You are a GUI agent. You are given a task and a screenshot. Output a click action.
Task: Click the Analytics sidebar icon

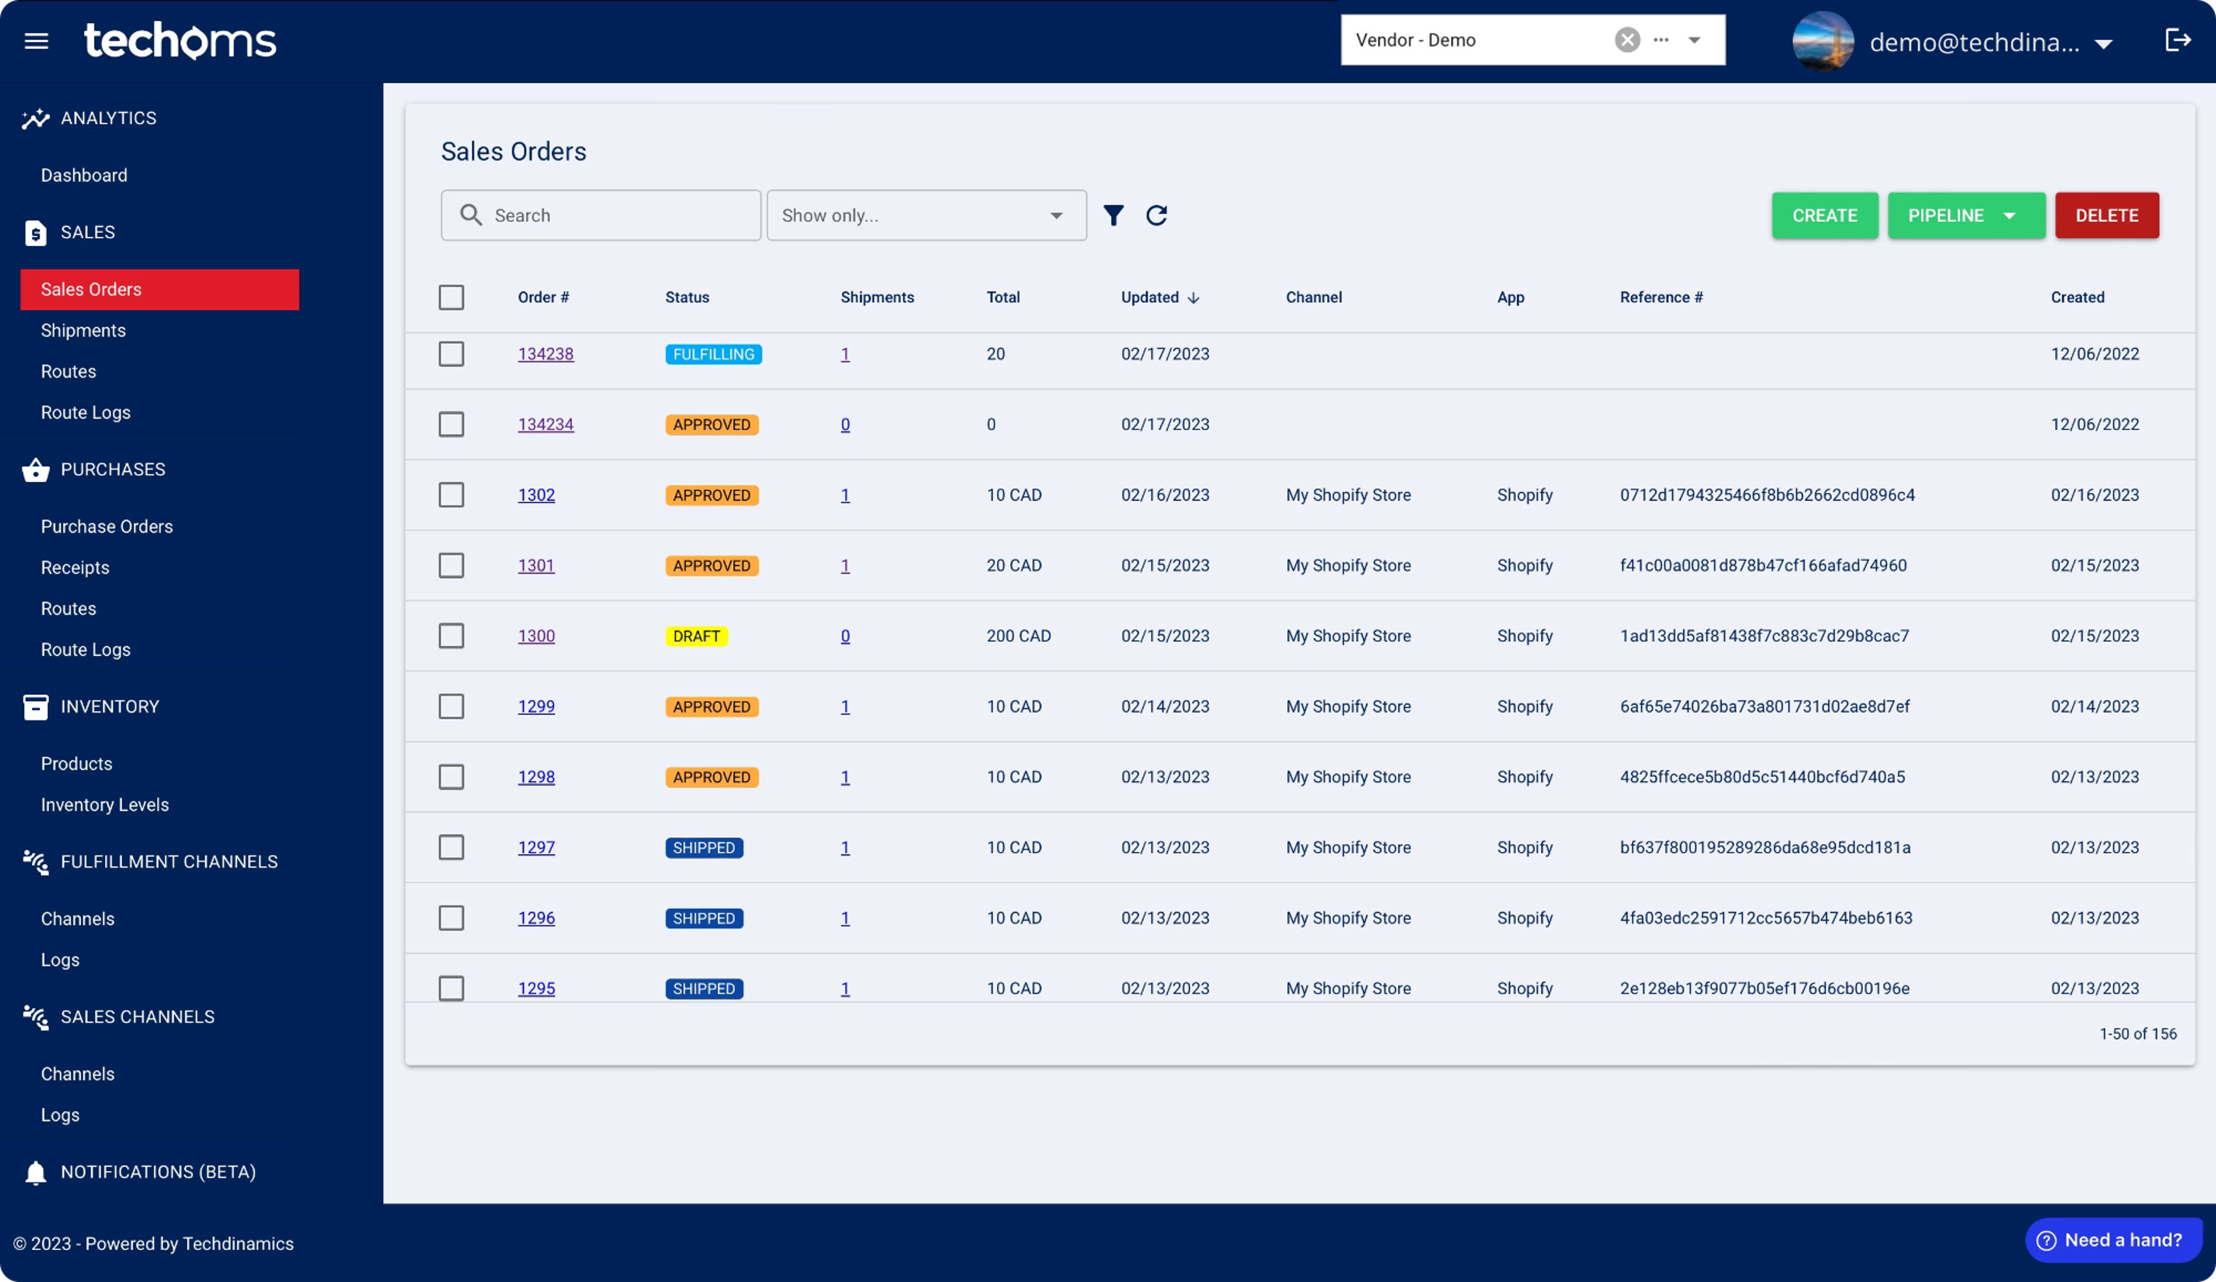[35, 118]
